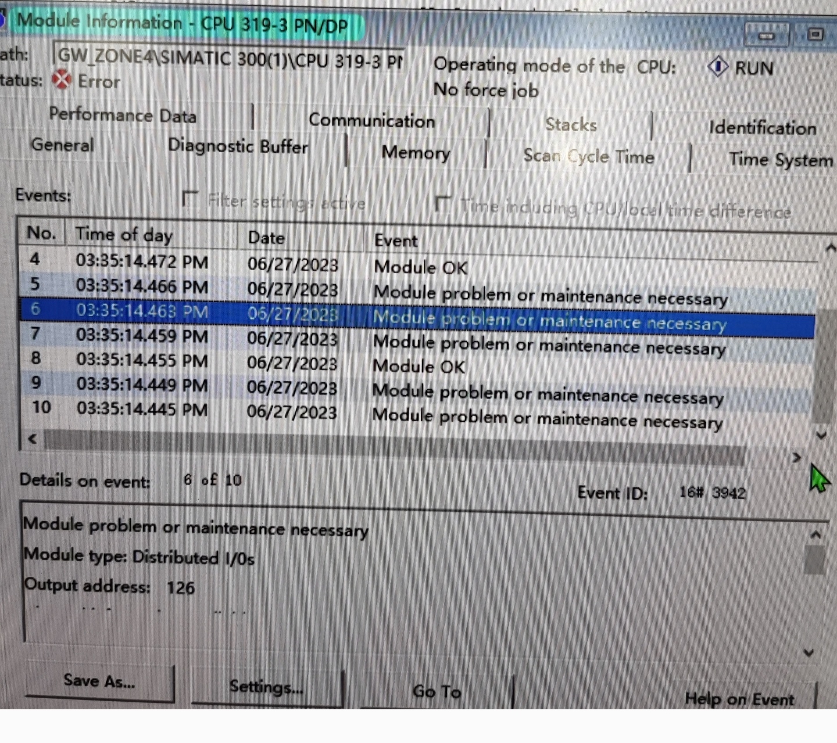Open the Performance Data tab
The width and height of the screenshot is (837, 743).
(x=123, y=115)
